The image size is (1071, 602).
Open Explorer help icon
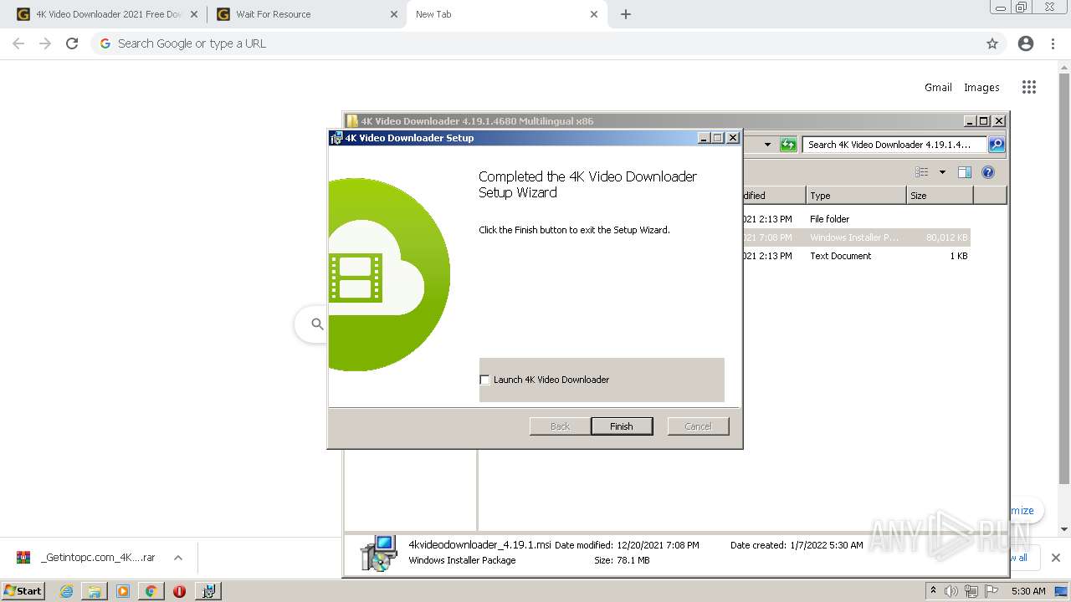(988, 172)
